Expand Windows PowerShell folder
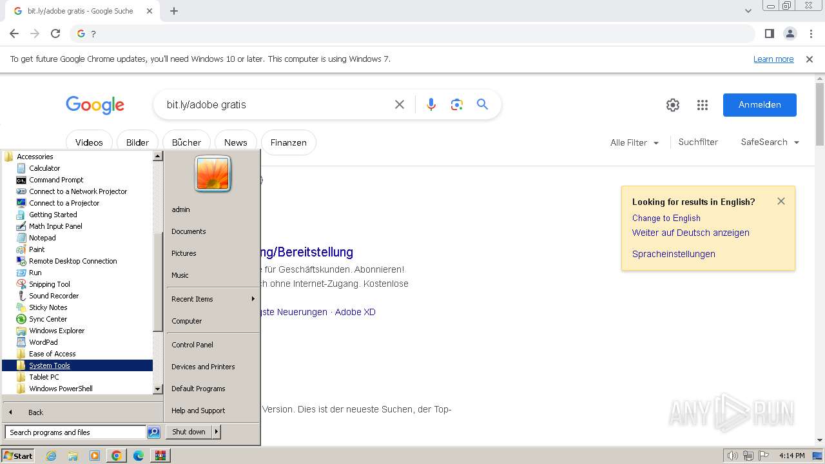825x464 pixels. click(61, 389)
